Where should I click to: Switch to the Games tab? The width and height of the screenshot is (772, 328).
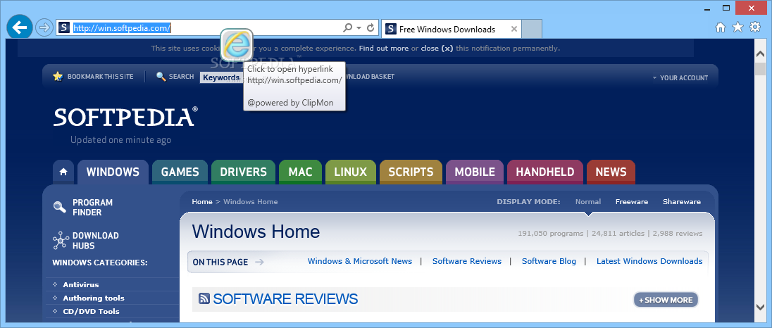click(180, 172)
